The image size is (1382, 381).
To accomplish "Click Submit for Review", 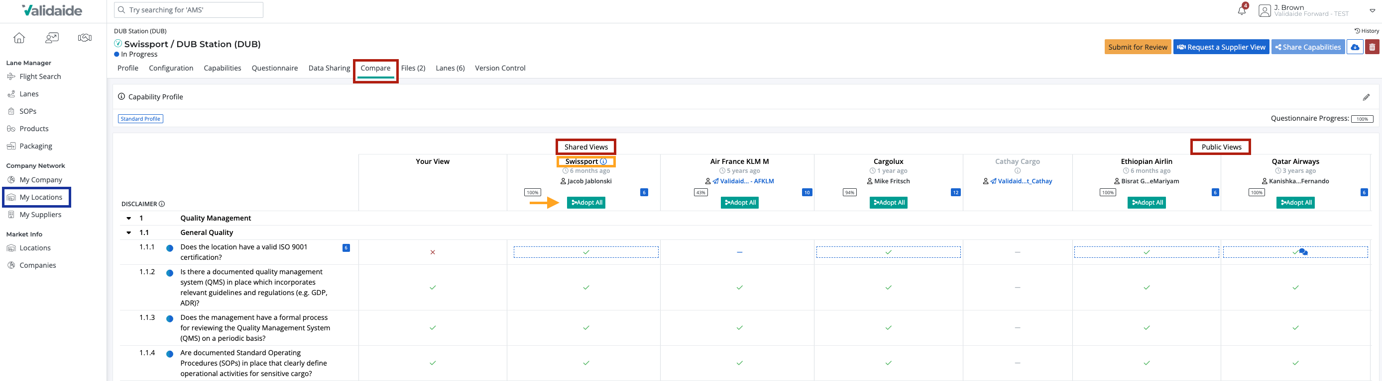I will pyautogui.click(x=1138, y=47).
